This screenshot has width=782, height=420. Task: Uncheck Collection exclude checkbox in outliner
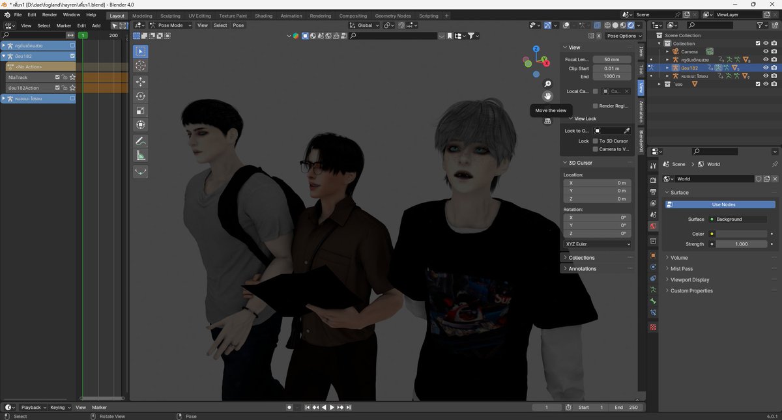(758, 44)
